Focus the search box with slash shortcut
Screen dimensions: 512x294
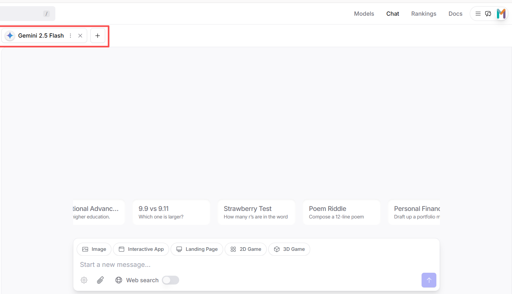(x=26, y=14)
